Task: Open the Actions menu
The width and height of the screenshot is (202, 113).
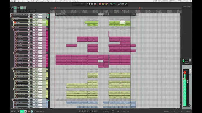Action: click(44, 1)
